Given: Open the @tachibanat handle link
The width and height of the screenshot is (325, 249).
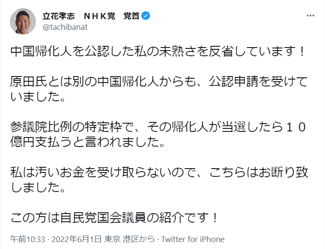Looking at the screenshot, I should [x=65, y=27].
